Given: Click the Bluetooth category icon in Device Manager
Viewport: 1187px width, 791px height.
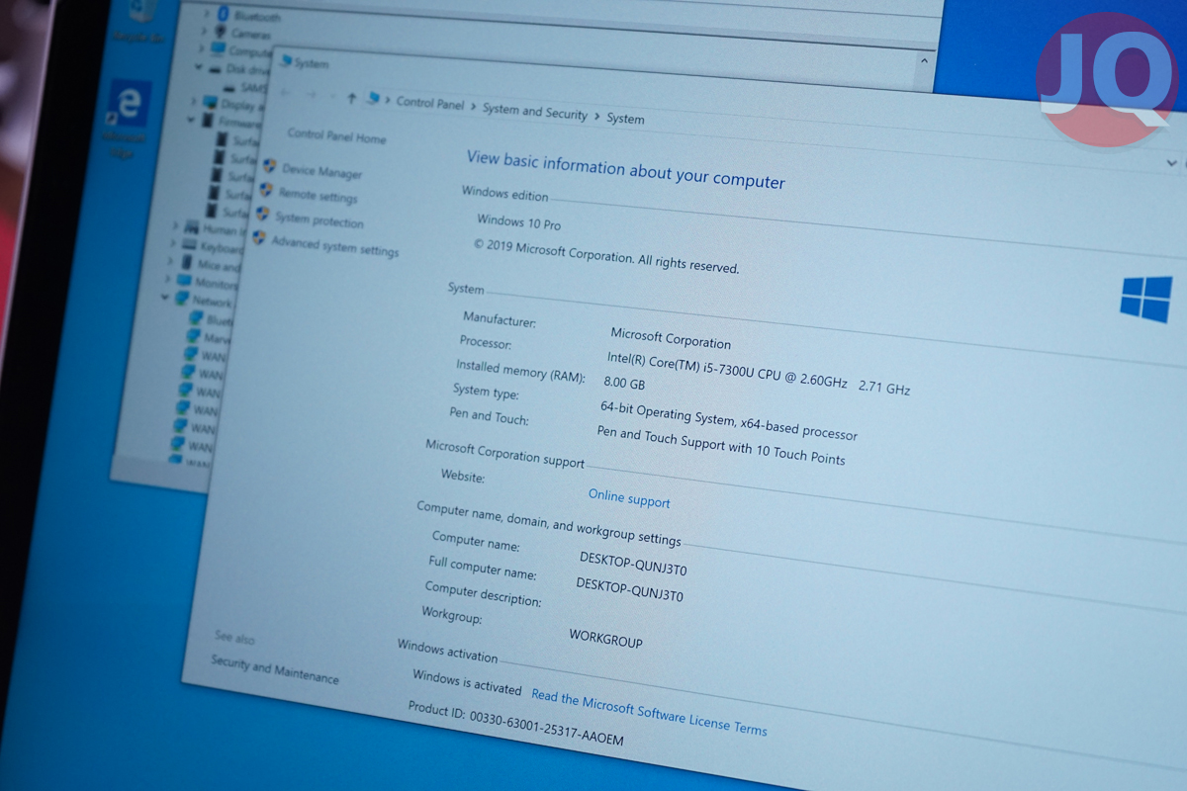Looking at the screenshot, I should [224, 16].
